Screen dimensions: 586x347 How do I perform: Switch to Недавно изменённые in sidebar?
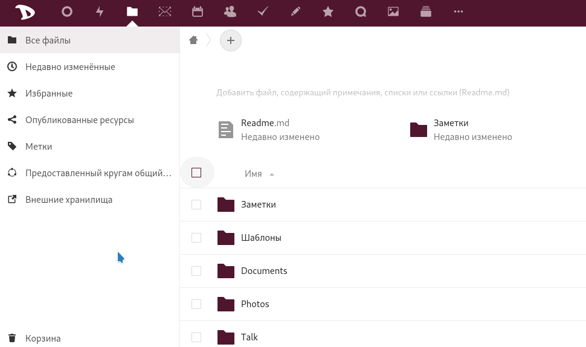[x=70, y=67]
